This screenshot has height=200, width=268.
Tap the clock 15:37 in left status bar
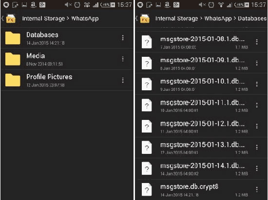124,5
